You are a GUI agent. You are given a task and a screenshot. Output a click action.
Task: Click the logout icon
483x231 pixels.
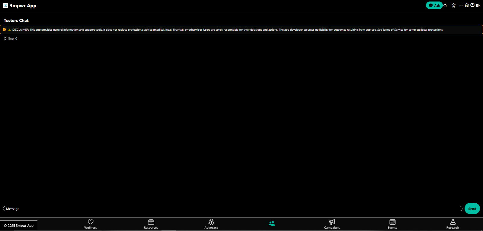(x=478, y=5)
